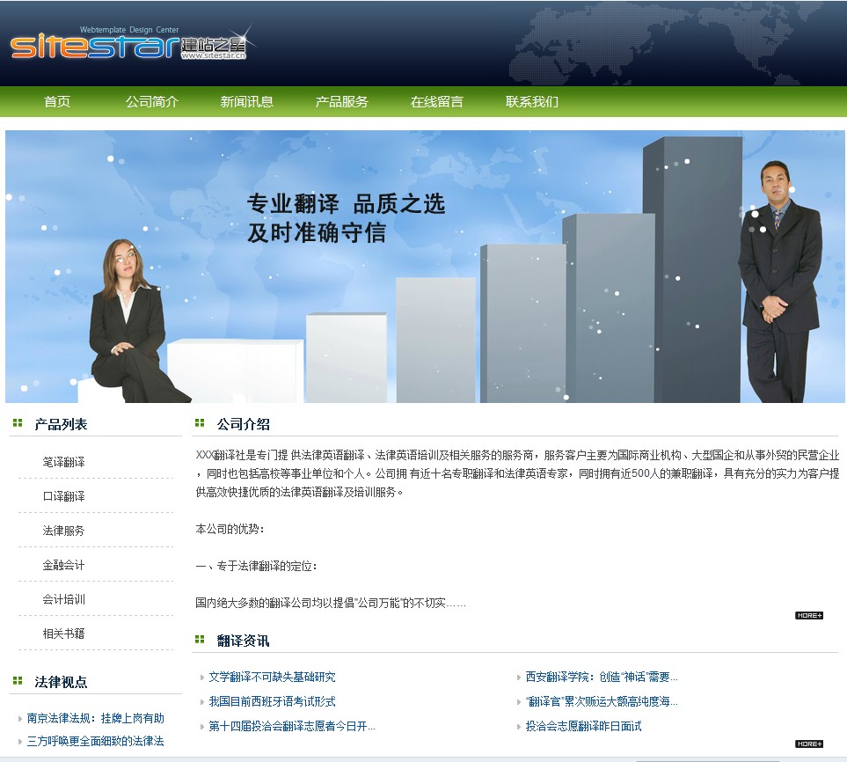
Task: Click green grid icon beside 翻译资讯
Action: (x=200, y=640)
